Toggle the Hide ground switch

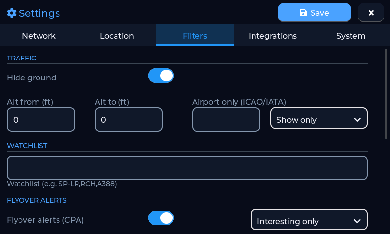tap(161, 76)
